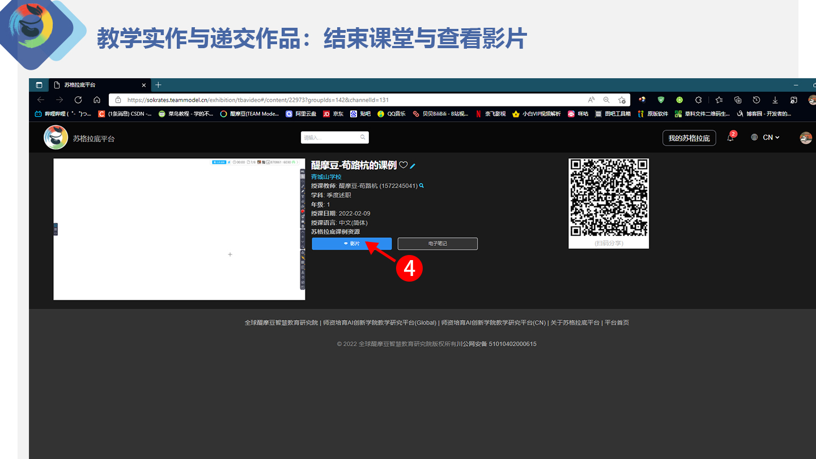This screenshot has width=816, height=459.
Task: Expand the CN language dropdown
Action: (766, 138)
